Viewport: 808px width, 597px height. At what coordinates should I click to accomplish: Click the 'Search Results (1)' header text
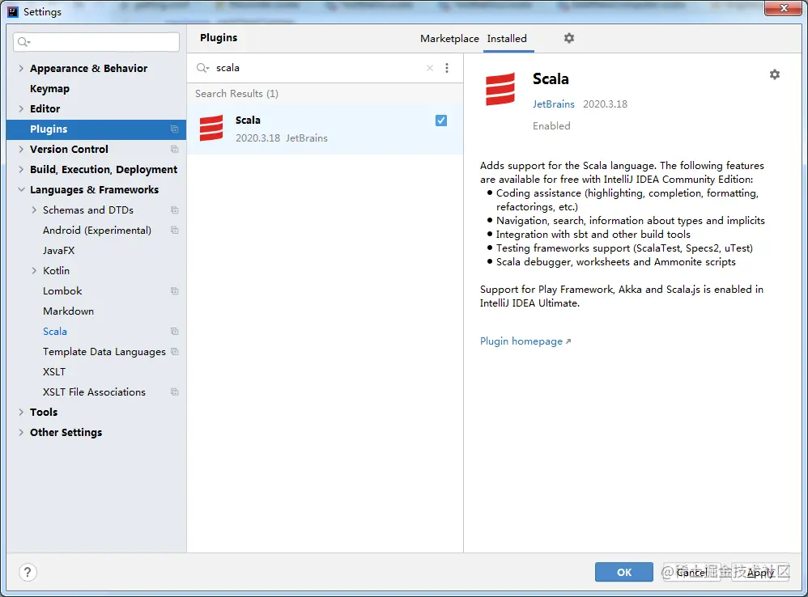coord(236,94)
